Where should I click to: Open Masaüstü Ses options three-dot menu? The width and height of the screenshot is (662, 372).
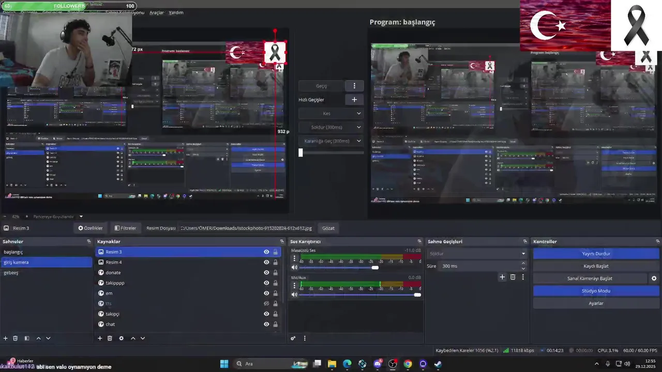coord(294,258)
